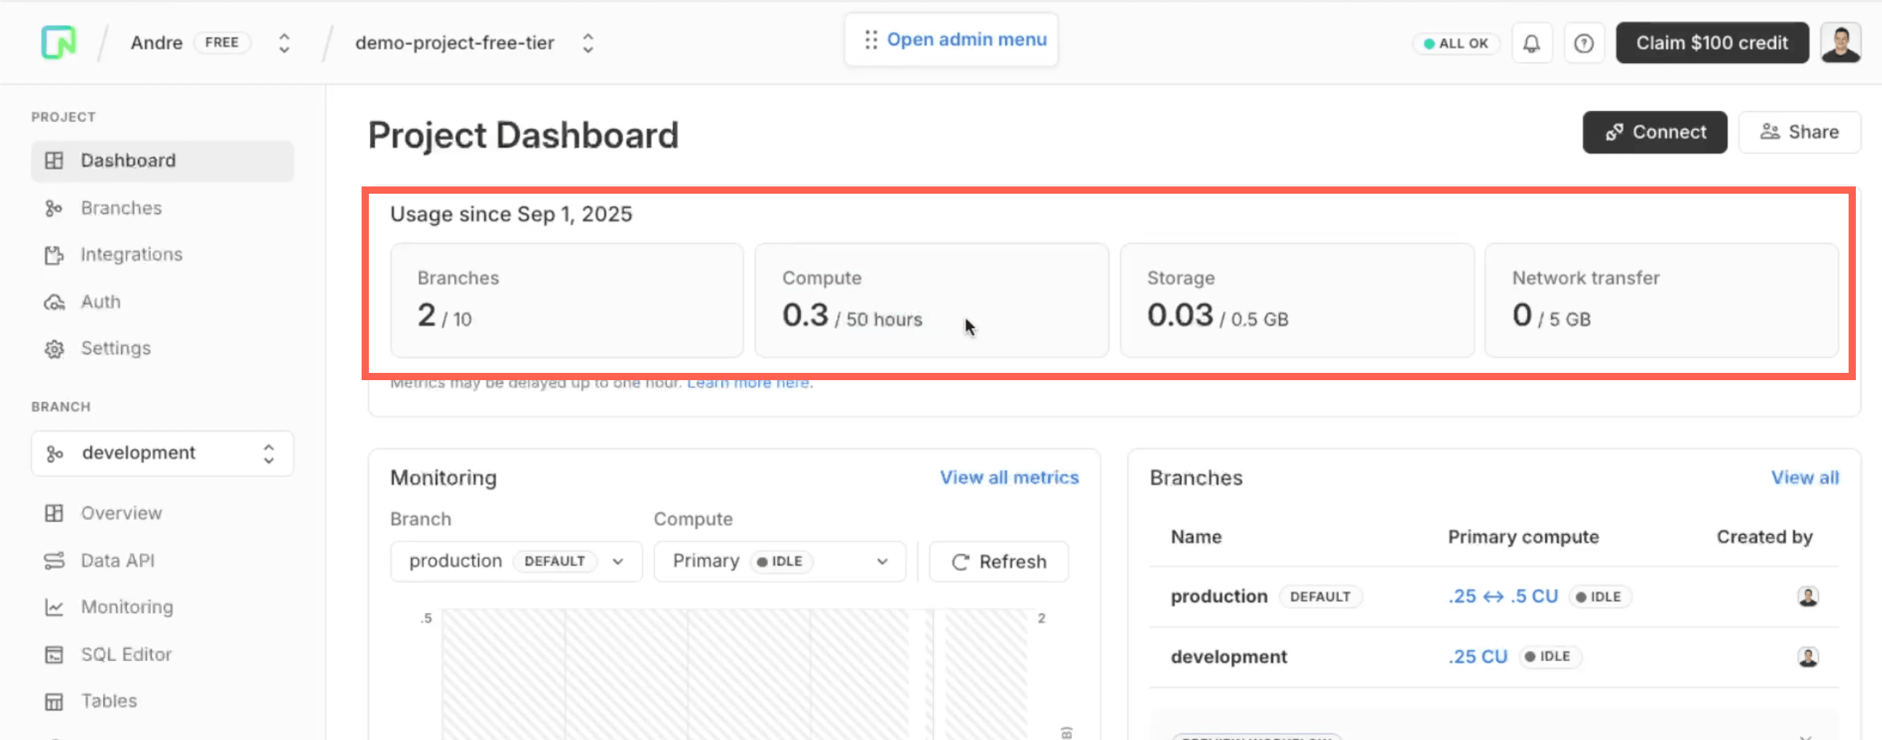This screenshot has width=1882, height=740.
Task: Open the Primary compute dropdown
Action: point(779,562)
